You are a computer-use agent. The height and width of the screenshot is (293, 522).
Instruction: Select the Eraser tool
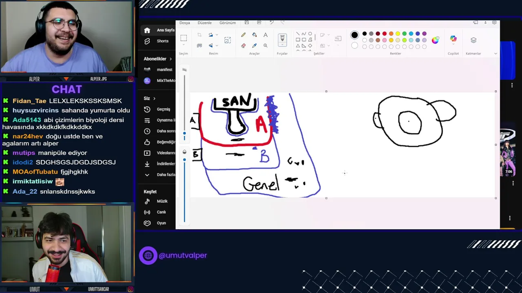243,46
